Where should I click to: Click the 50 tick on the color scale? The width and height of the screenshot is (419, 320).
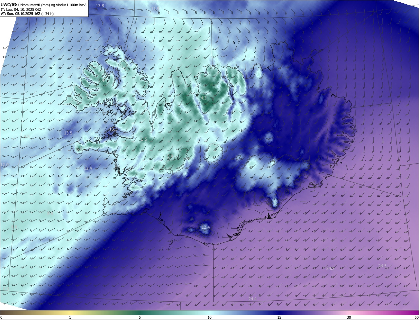pos(416,317)
